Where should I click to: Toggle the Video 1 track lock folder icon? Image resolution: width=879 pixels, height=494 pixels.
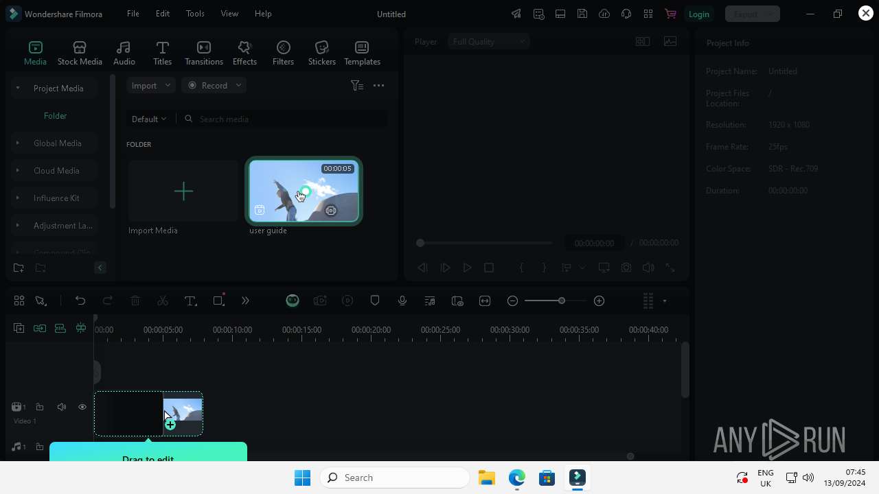[x=40, y=407]
